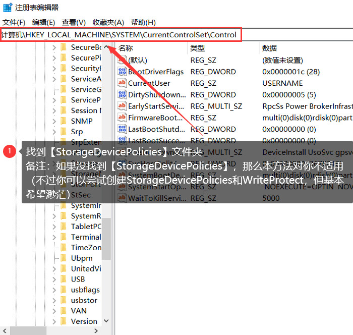Screen dimensions: 353x335
Task: Expand the Srp tree node
Action: coord(54,132)
